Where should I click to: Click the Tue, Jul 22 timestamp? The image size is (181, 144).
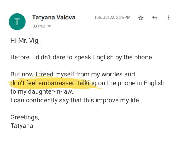(112, 18)
